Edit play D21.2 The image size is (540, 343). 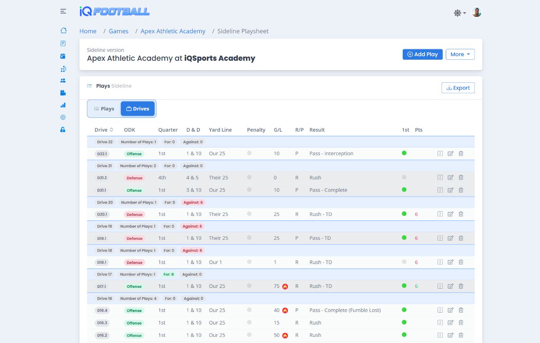coord(450,177)
